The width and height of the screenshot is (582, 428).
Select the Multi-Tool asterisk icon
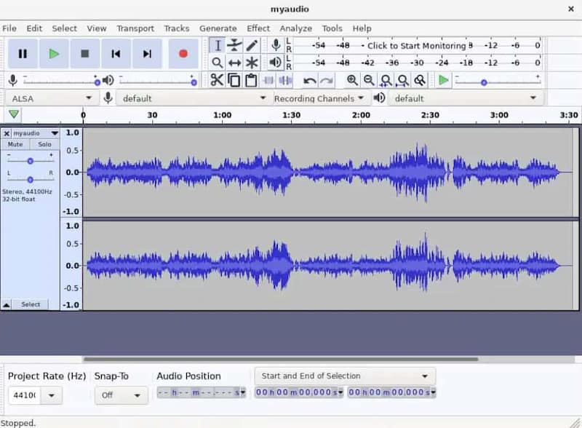click(252, 63)
